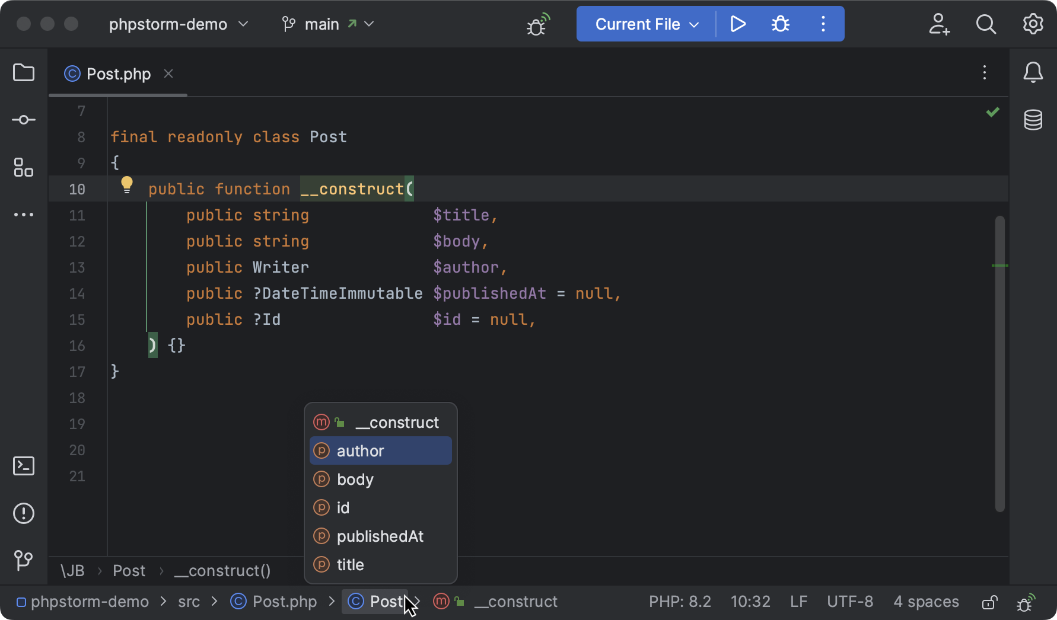
Task: Click the src breadcrumb link
Action: point(189,602)
